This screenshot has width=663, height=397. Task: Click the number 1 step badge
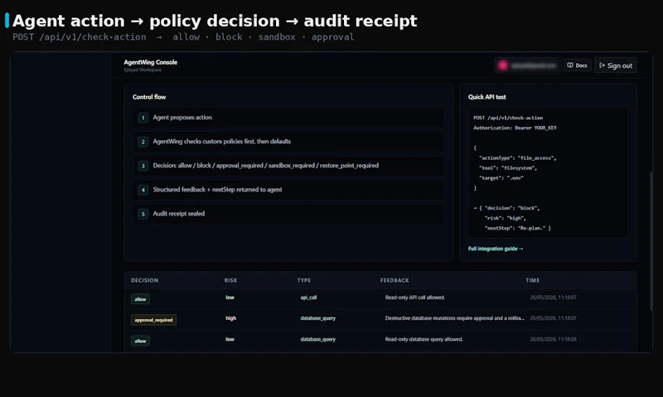pyautogui.click(x=143, y=118)
